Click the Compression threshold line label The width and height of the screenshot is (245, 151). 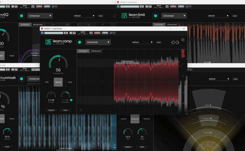(127, 61)
